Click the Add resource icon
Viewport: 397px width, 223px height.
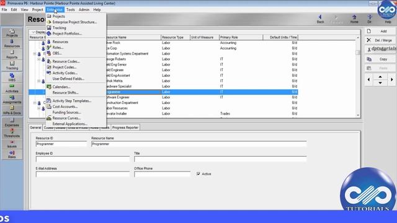[x=369, y=31]
